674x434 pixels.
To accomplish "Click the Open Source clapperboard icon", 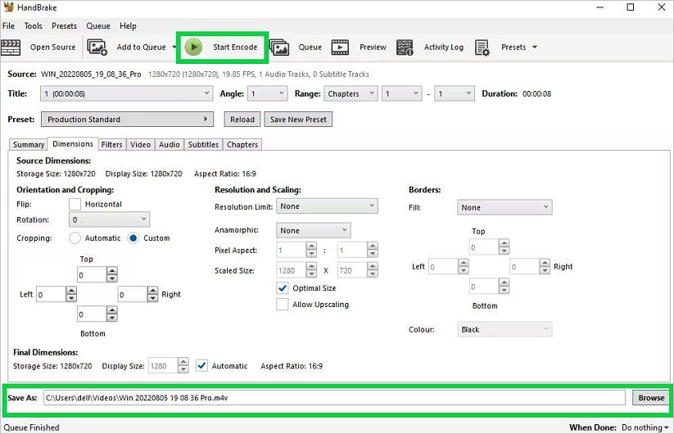I will 11,47.
